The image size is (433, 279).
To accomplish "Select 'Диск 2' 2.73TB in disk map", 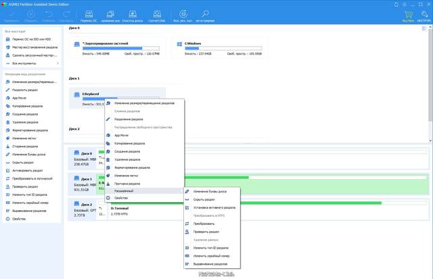I will [x=82, y=210].
